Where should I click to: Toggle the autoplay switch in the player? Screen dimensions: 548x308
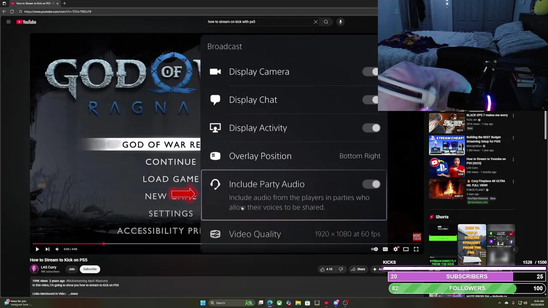(375, 249)
